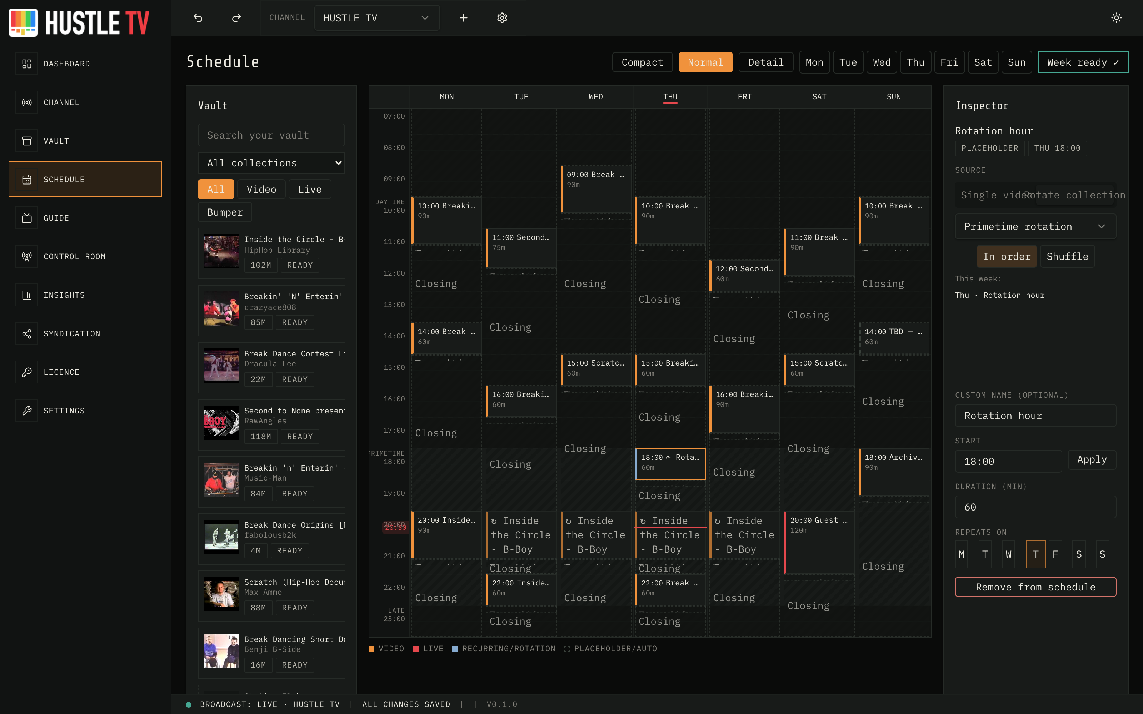The image size is (1143, 714).
Task: Toggle light theme with sun icon
Action: pos(1116,18)
